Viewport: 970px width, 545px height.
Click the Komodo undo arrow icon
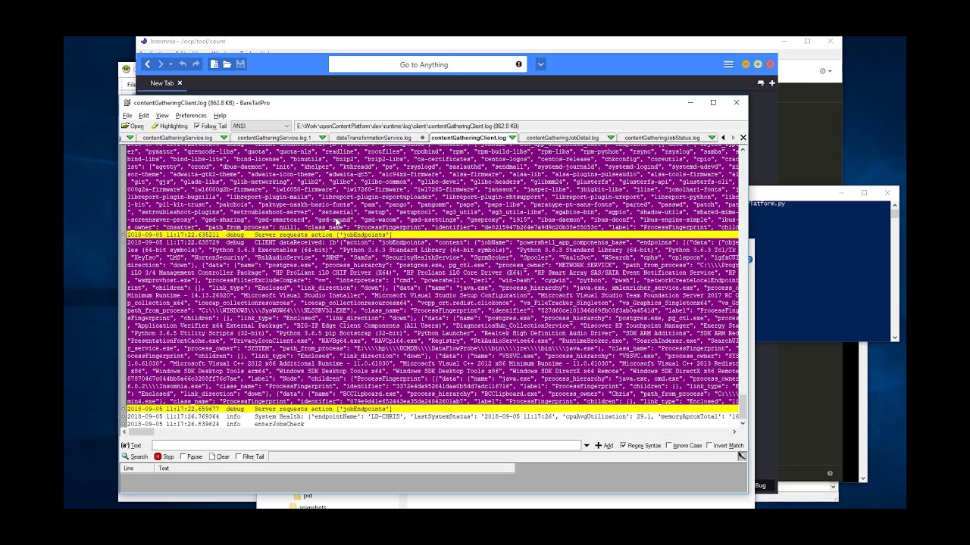pos(183,64)
